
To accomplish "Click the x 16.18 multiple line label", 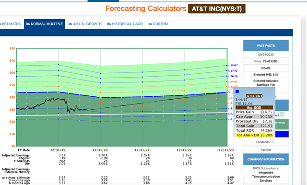I will pyautogui.click(x=233, y=76).
